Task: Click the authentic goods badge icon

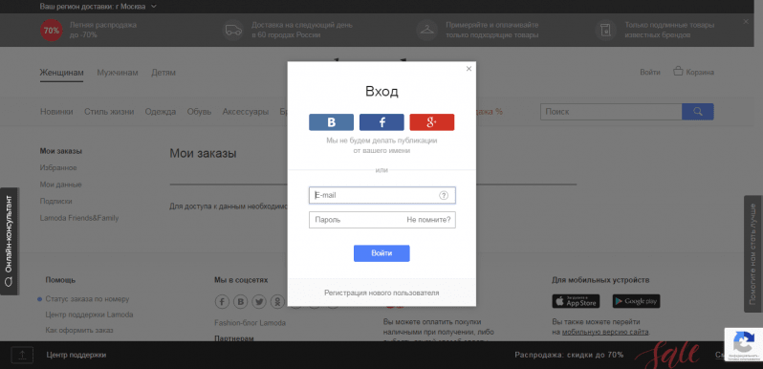Action: (x=606, y=31)
